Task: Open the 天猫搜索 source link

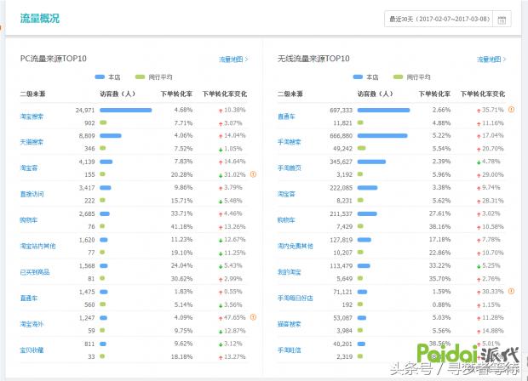Action: click(x=32, y=142)
